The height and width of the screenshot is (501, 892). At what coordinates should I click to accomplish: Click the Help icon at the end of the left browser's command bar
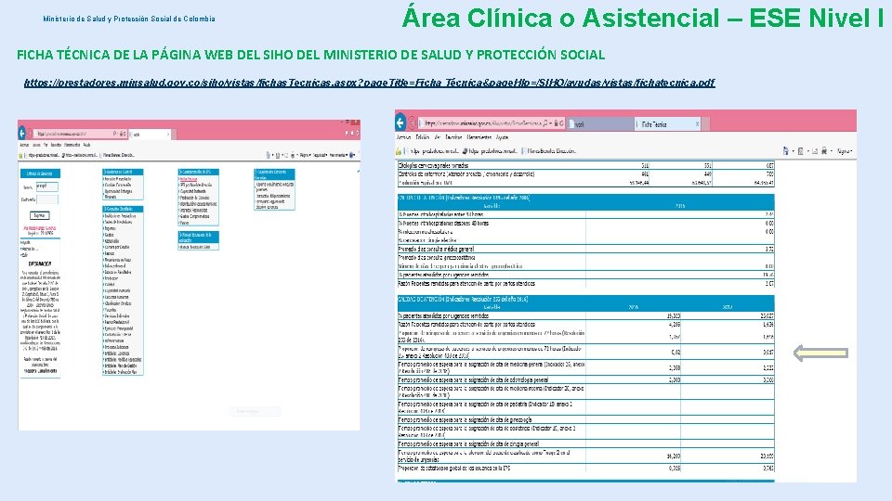(352, 155)
